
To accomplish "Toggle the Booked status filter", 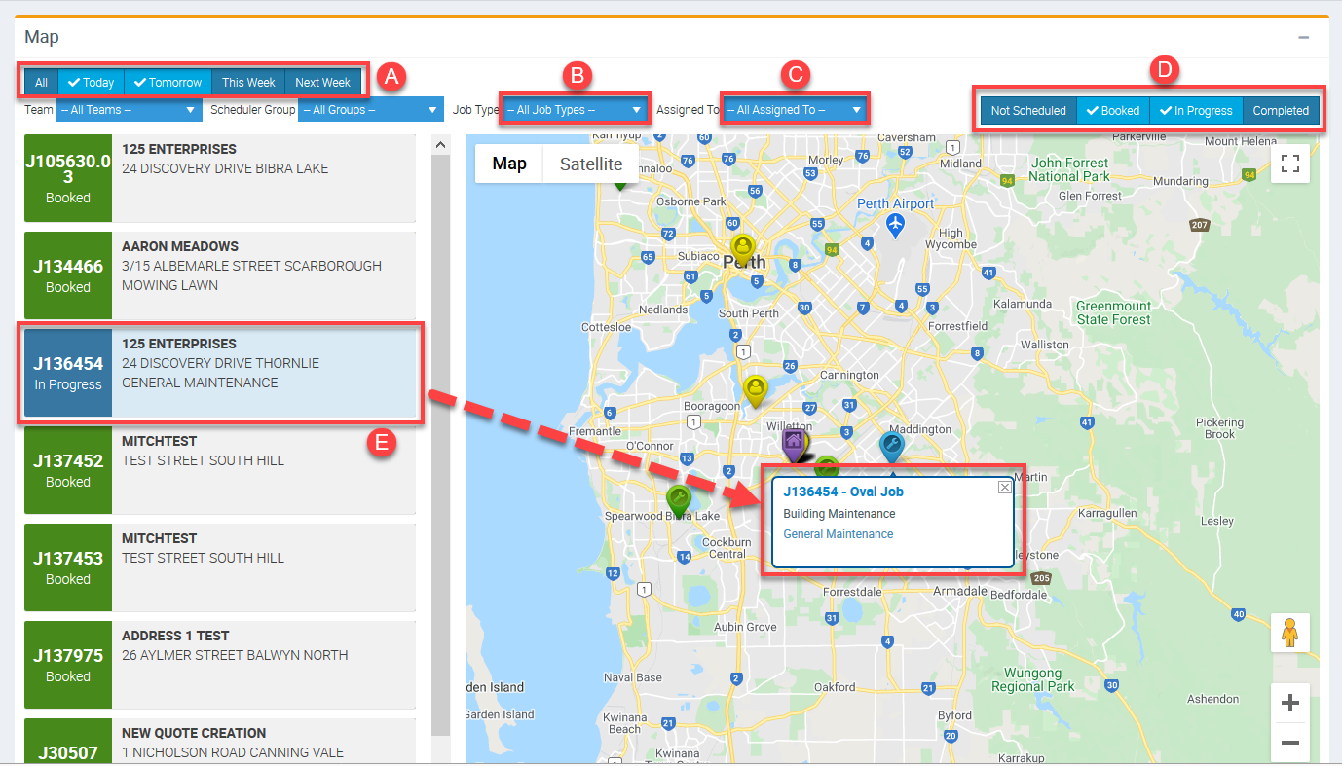I will 1112,111.
